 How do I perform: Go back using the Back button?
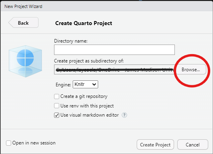(x=23, y=23)
